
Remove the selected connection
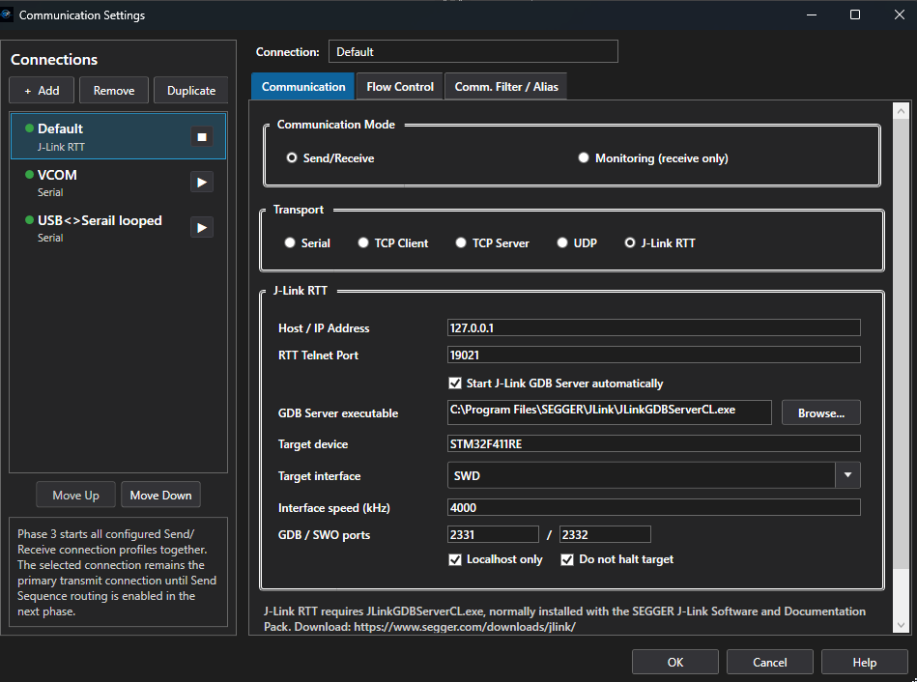[114, 91]
